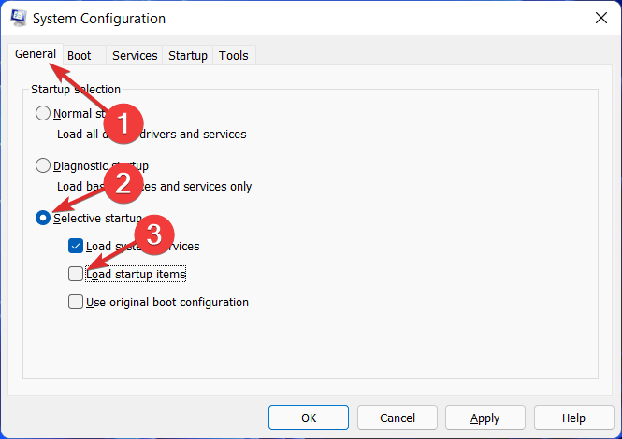622x439 pixels.
Task: Switch to the General tab
Action: [35, 55]
